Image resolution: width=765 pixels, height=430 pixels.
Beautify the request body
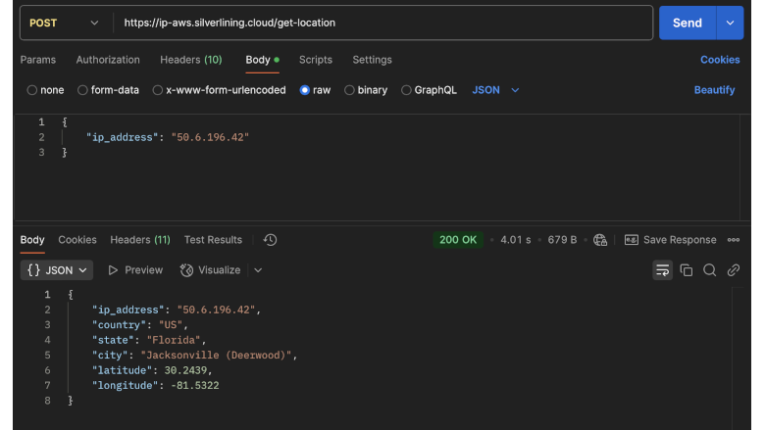click(x=714, y=90)
